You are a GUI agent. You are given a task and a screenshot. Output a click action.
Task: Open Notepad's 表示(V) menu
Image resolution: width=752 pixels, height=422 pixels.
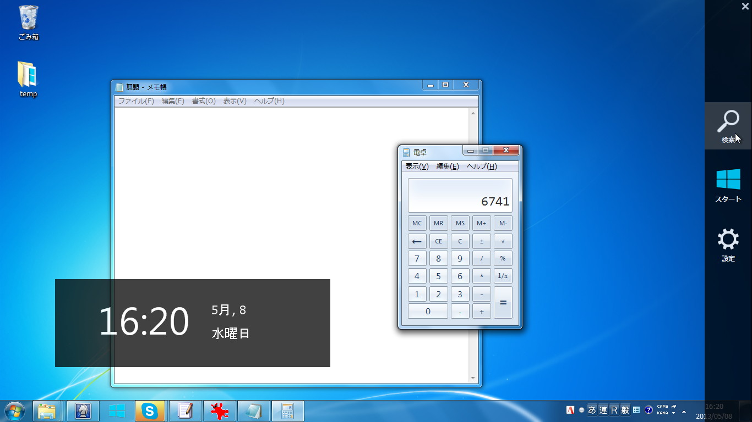(235, 101)
